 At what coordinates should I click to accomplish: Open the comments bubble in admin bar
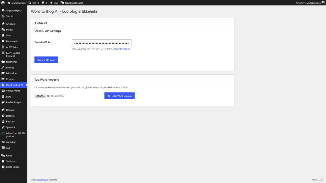(44, 3)
